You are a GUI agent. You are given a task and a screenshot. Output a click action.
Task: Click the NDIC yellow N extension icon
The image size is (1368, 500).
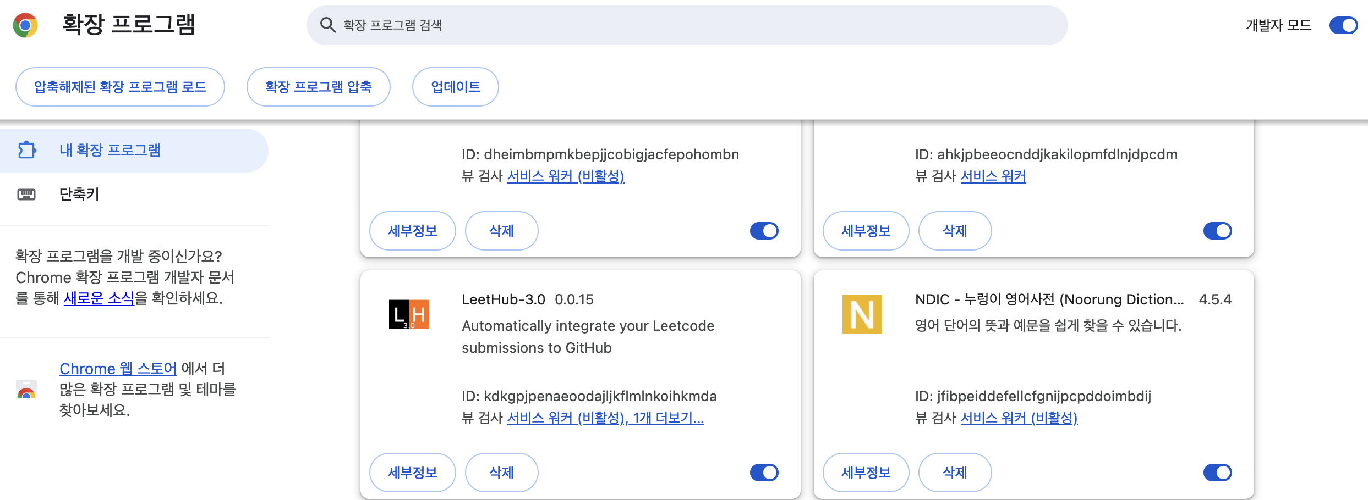[x=862, y=314]
